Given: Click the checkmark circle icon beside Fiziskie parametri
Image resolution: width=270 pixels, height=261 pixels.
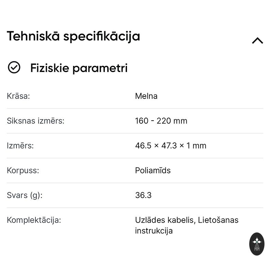Looking at the screenshot, I should pyautogui.click(x=14, y=68).
